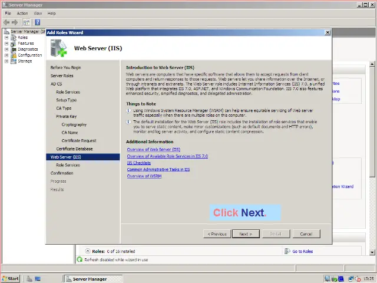Image resolution: width=377 pixels, height=283 pixels.
Task: Go to CA Name wizard step
Action: 70,133
